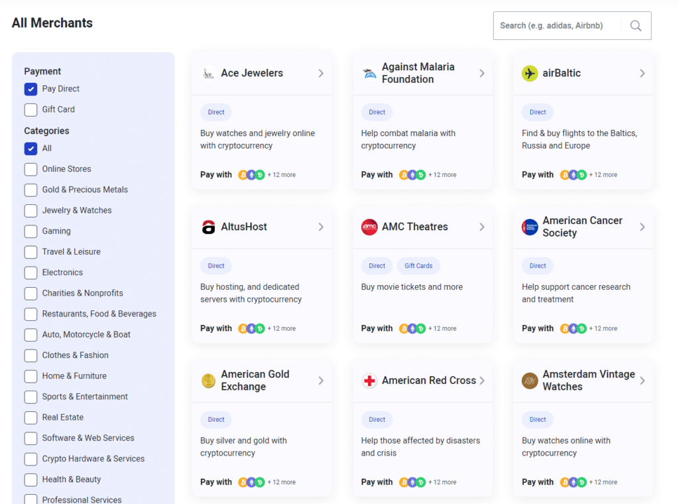This screenshot has height=504, width=679.
Task: Tick the Charities & Nonprofits checkbox
Action: click(x=31, y=293)
